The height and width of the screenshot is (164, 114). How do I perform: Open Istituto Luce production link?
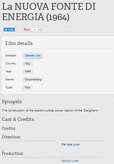[70, 161]
